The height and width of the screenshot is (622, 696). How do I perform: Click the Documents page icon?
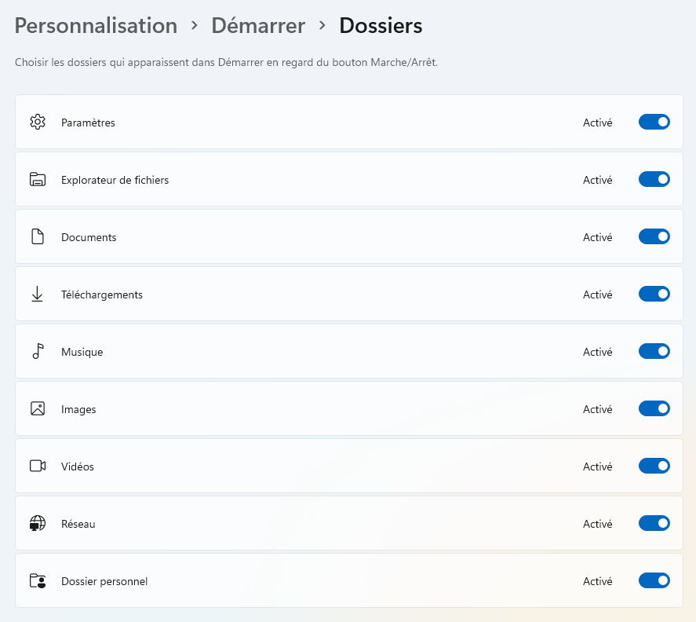pyautogui.click(x=38, y=236)
